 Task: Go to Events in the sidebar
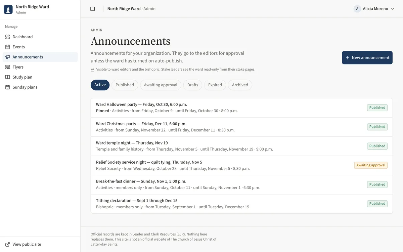click(40, 47)
